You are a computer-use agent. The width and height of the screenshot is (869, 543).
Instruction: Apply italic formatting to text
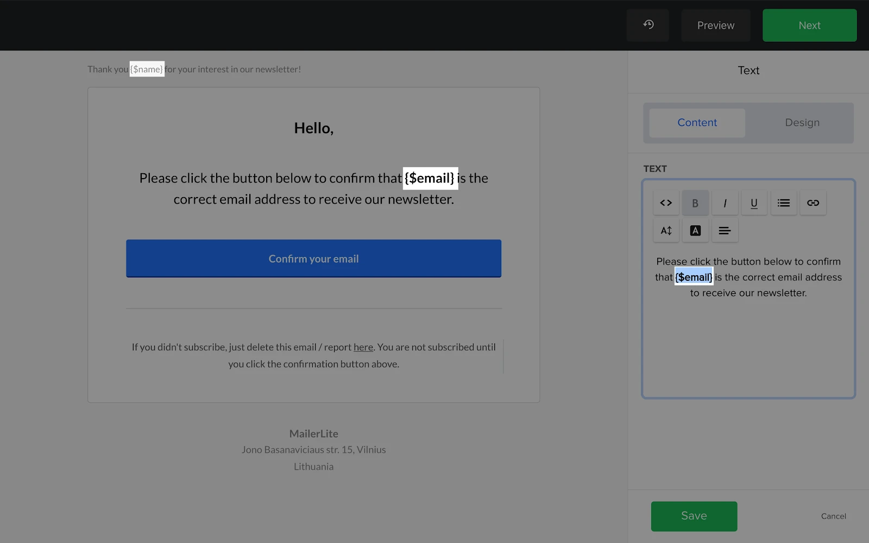click(x=725, y=203)
